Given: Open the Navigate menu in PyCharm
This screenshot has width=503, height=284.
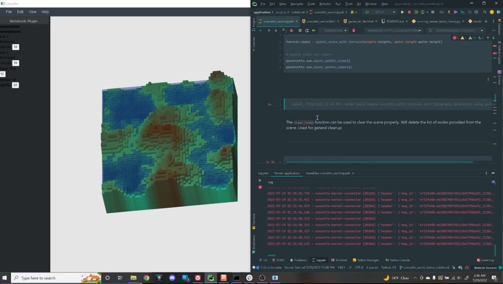Looking at the screenshot, I should pos(297,4).
